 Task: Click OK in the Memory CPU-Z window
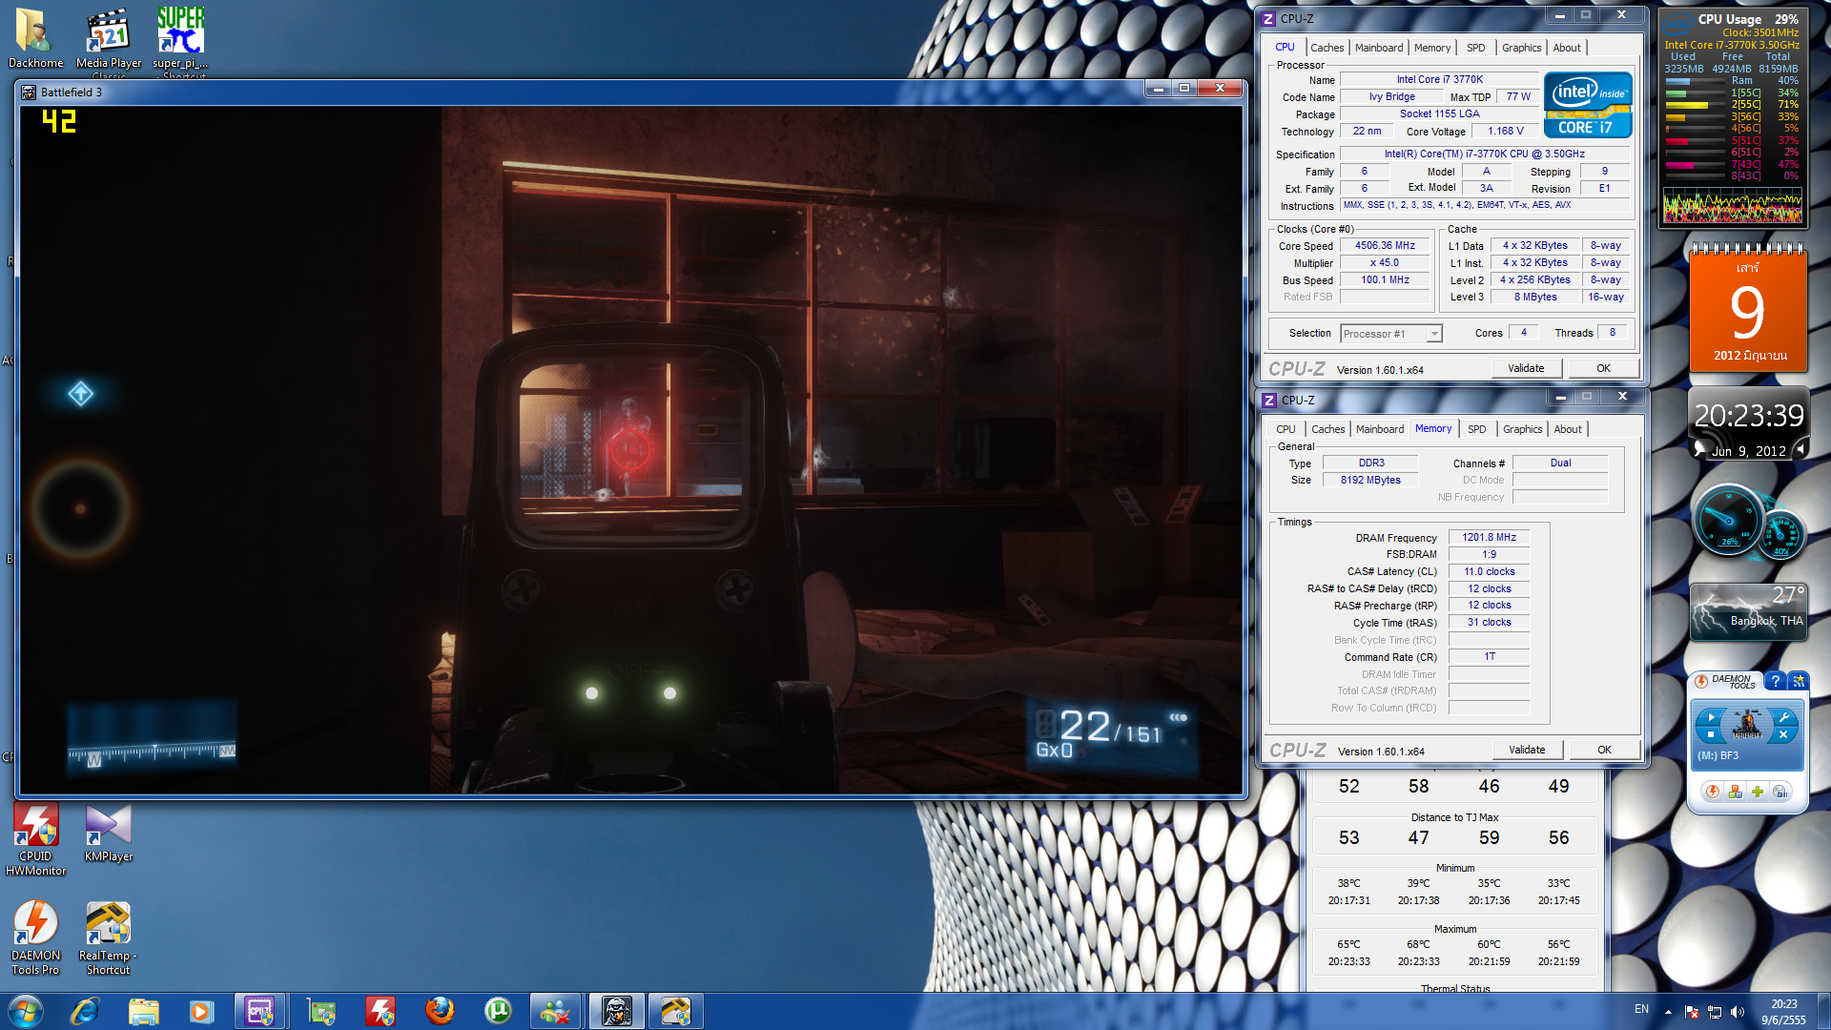click(1604, 750)
